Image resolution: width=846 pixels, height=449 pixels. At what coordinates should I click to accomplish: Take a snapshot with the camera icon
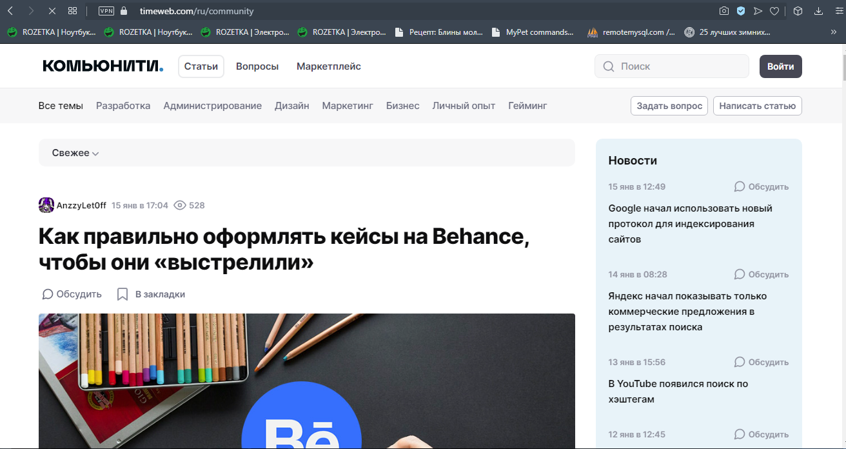click(724, 11)
